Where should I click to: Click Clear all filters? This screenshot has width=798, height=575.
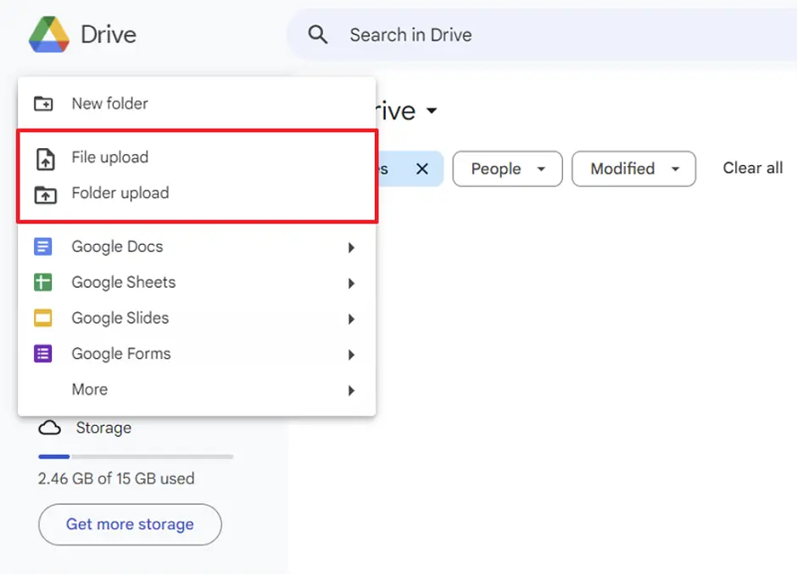tap(753, 168)
